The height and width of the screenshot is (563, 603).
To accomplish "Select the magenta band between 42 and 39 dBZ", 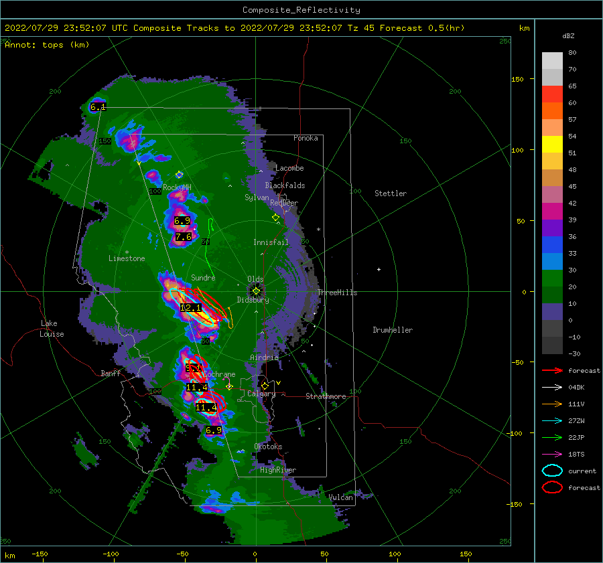I will [552, 212].
